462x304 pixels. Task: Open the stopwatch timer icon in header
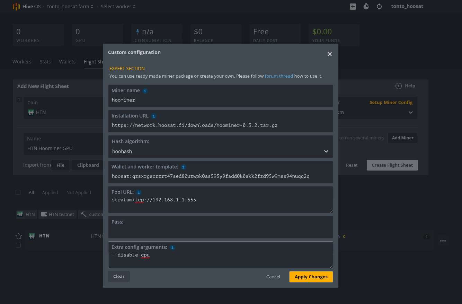[366, 6]
